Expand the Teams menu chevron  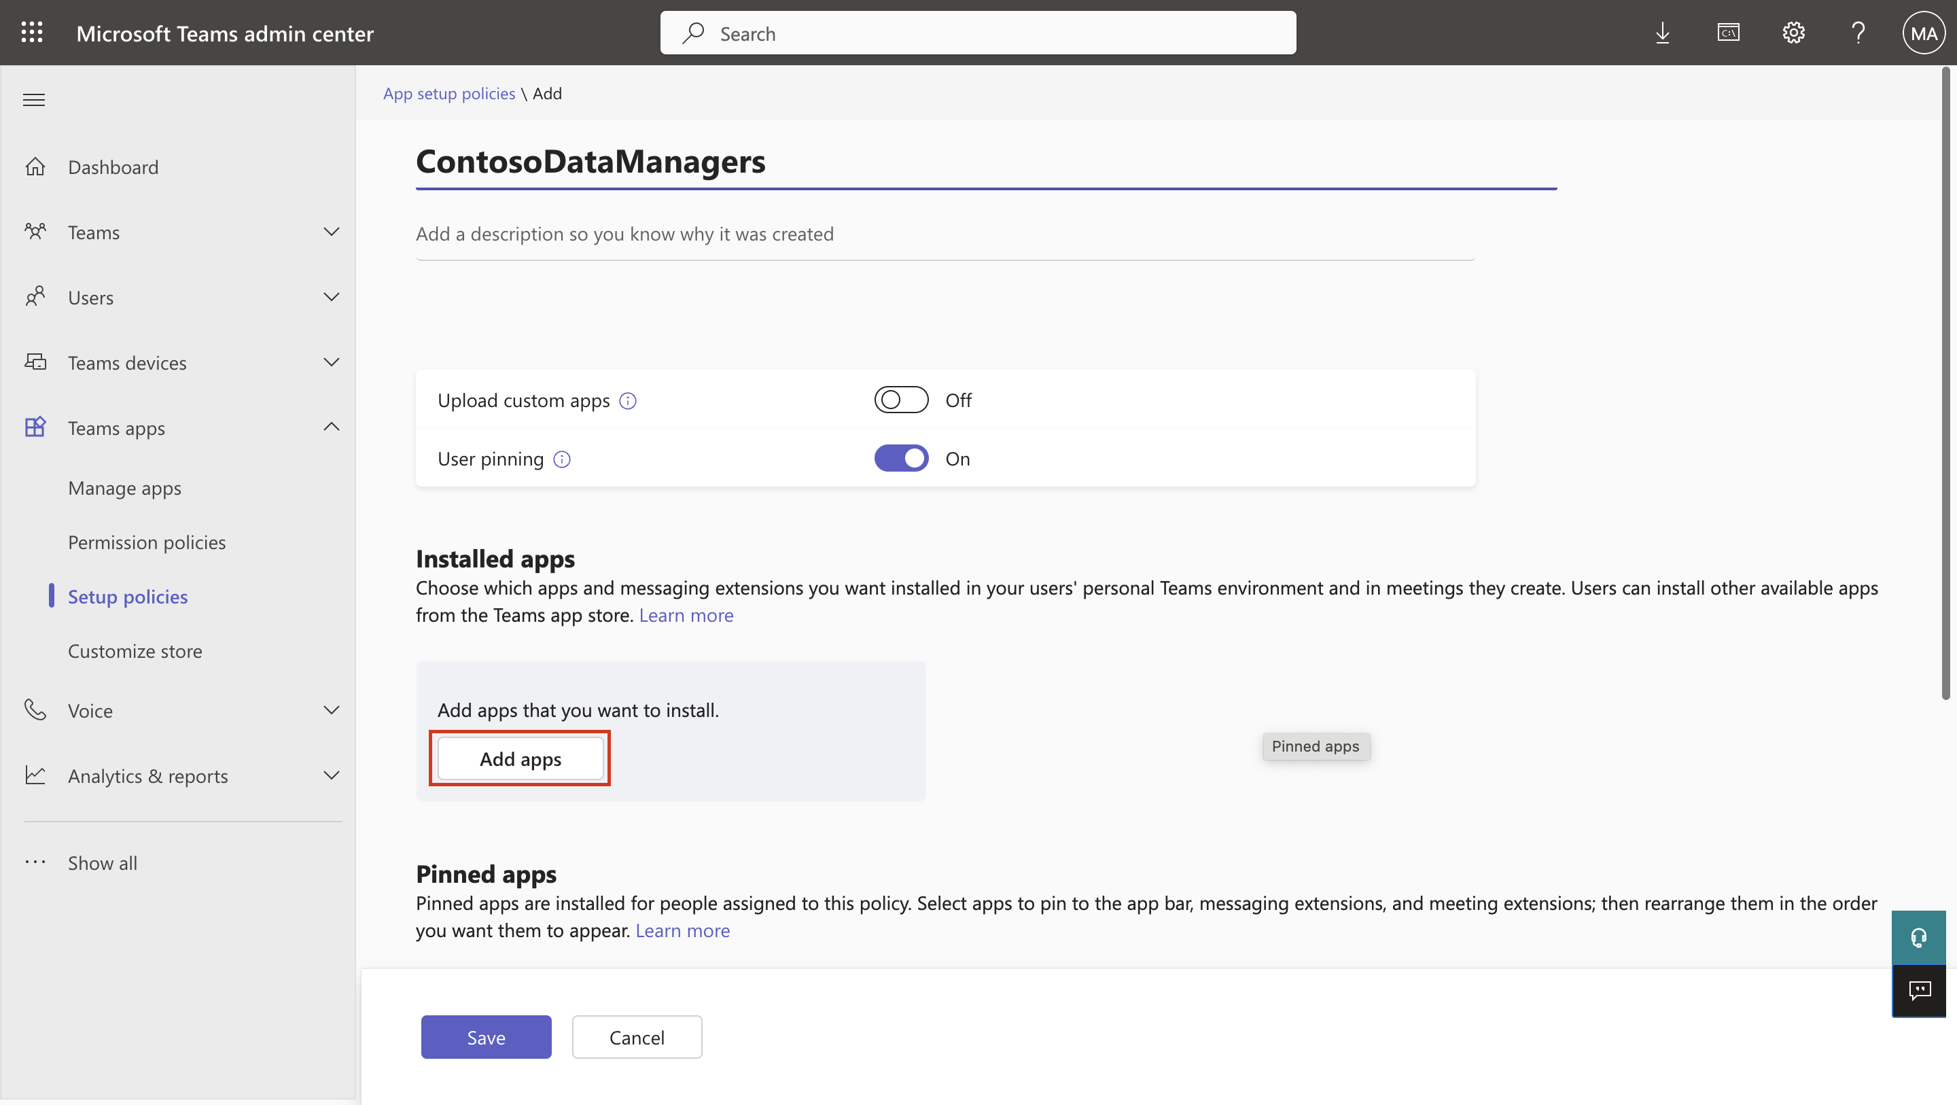[331, 232]
